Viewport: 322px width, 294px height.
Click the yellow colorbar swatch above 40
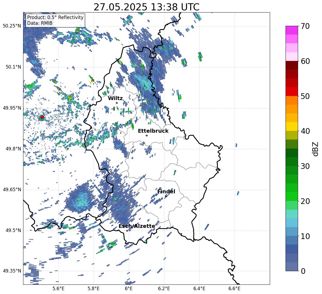pos(292,126)
